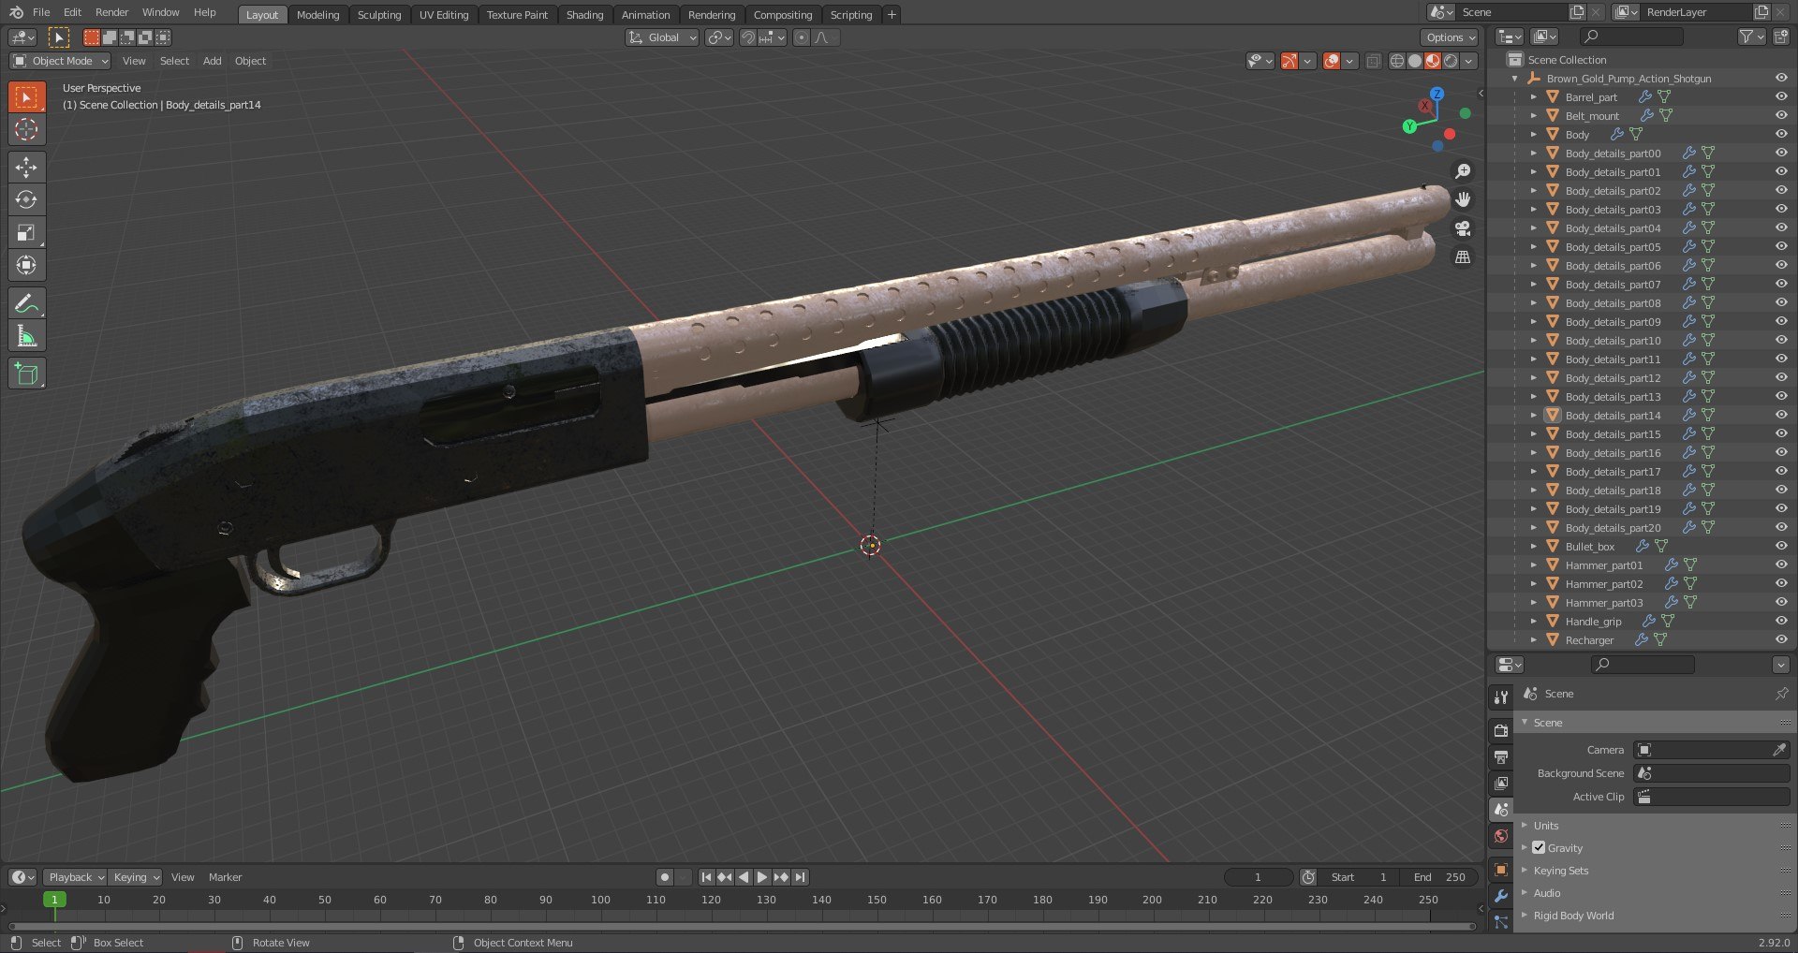Open Global transform orientation dropdown

point(662,37)
